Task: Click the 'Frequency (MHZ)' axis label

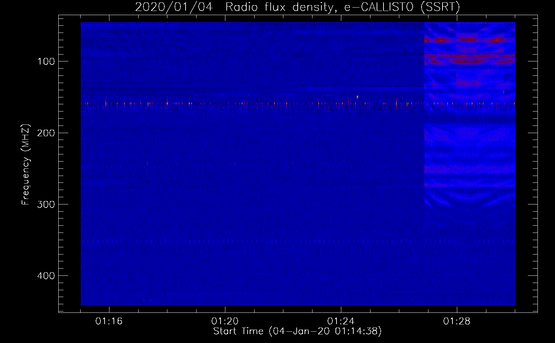Action: click(26, 165)
